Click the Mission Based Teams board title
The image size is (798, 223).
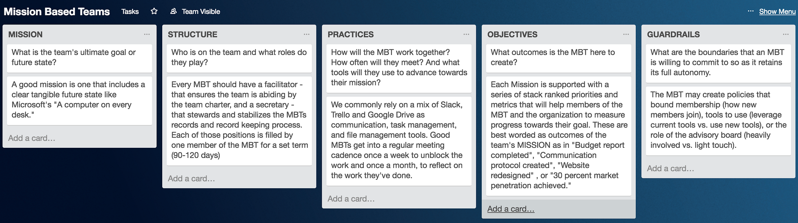[x=57, y=12]
